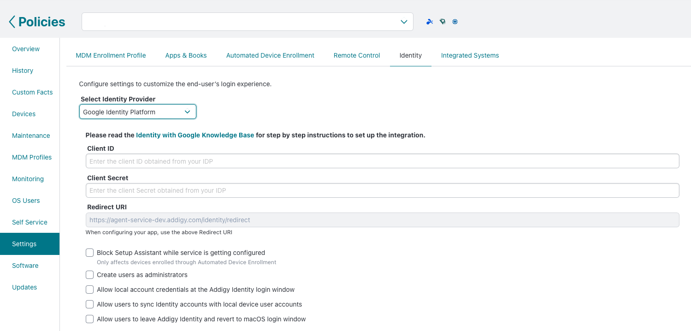
Task: Open the policy selector dropdown at top
Action: (248, 22)
